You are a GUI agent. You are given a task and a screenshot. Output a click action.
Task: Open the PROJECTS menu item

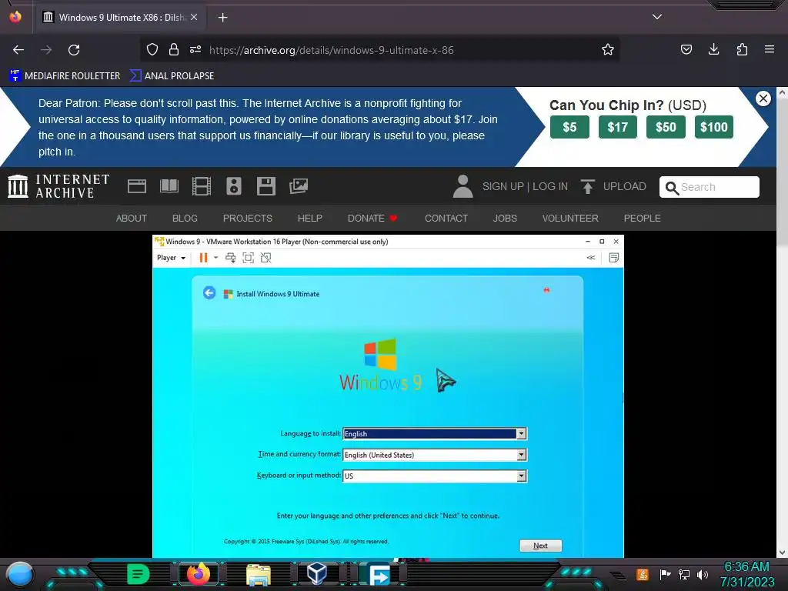(248, 218)
